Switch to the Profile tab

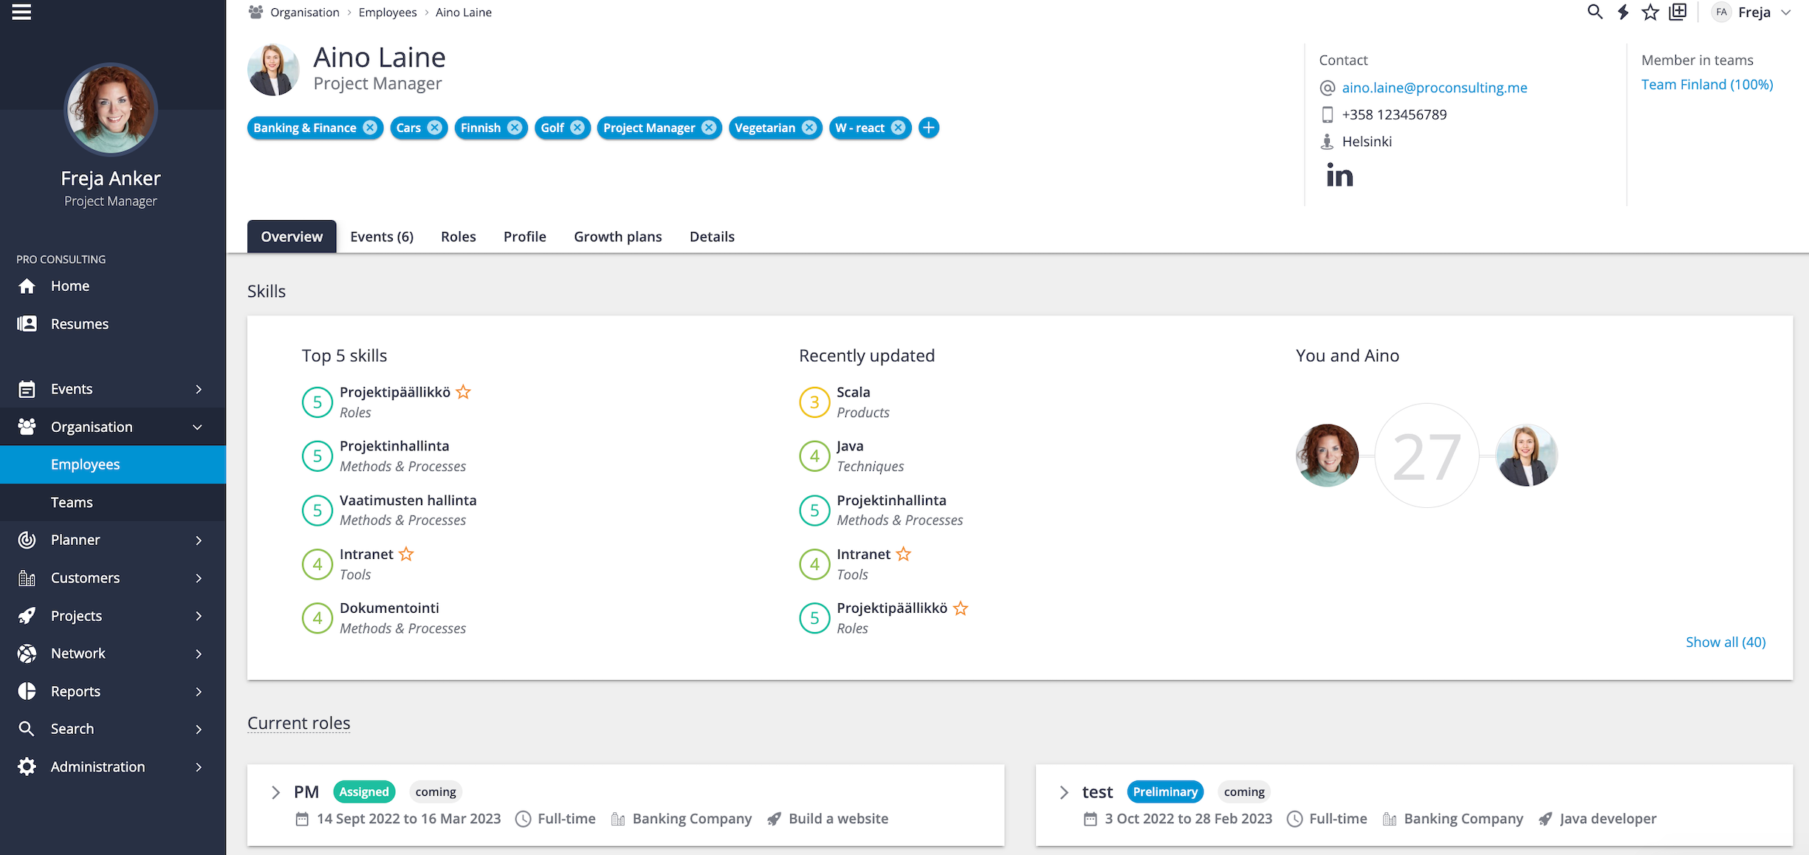coord(525,236)
